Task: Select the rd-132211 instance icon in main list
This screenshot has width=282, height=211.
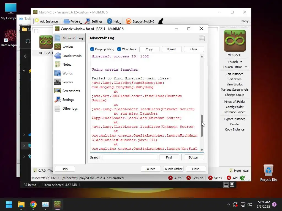Action: (x=46, y=42)
